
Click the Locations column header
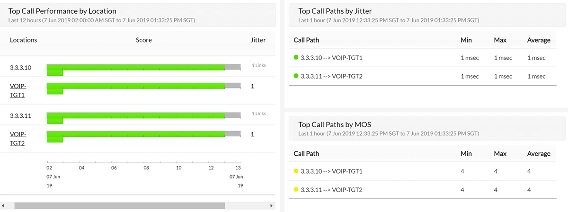(23, 40)
